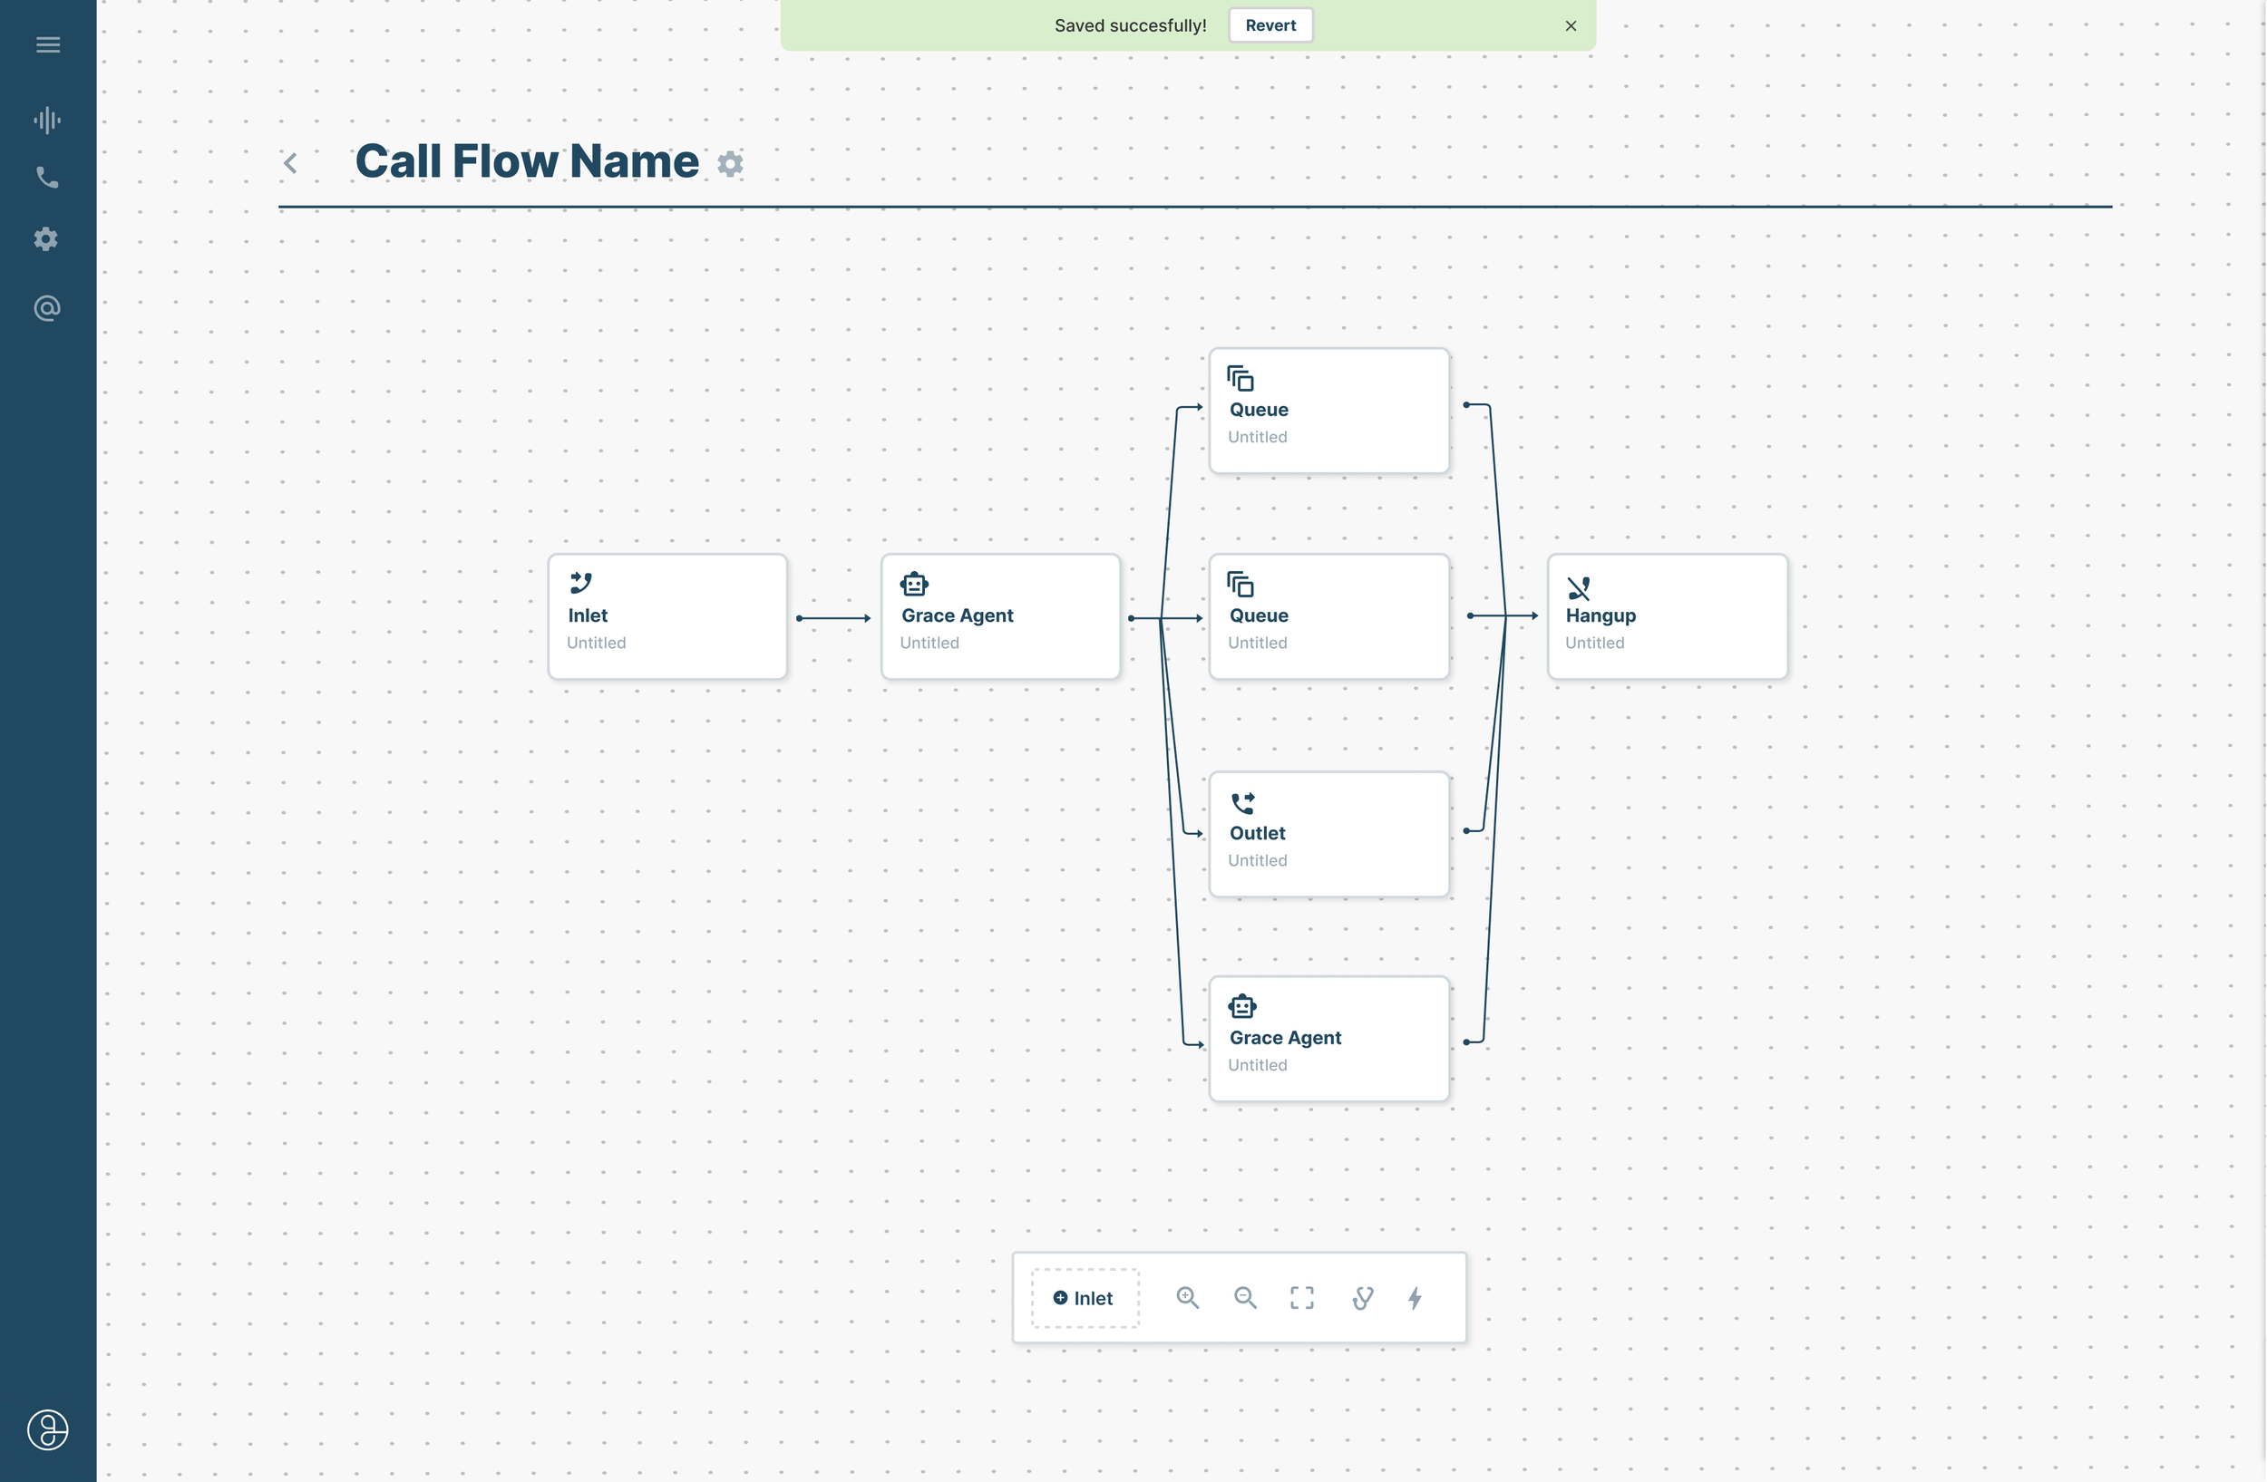Go back using the left chevron
Image resolution: width=2267 pixels, height=1482 pixels.
click(290, 164)
